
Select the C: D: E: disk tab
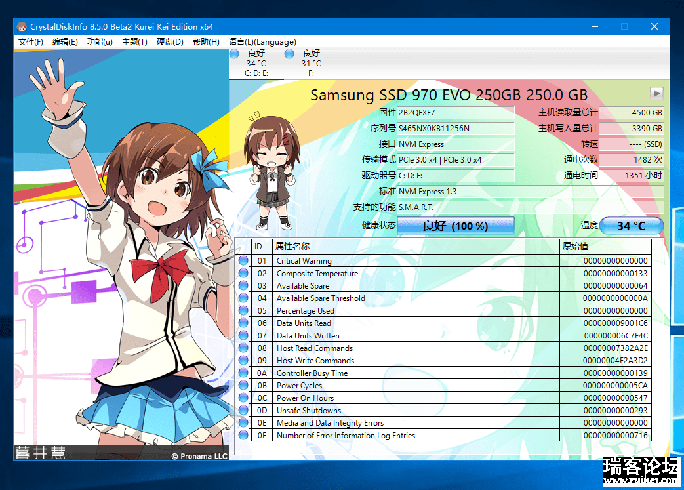(256, 63)
